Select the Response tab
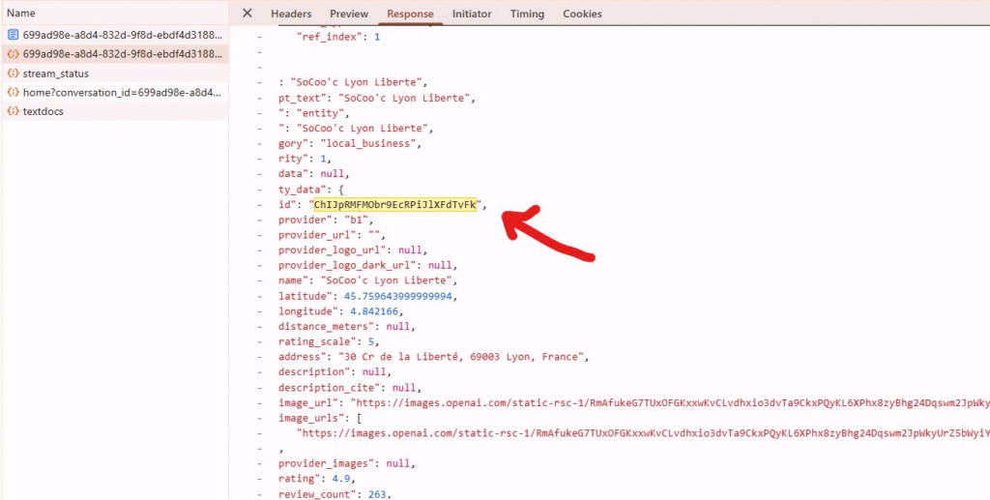This screenshot has width=990, height=500. coord(410,15)
